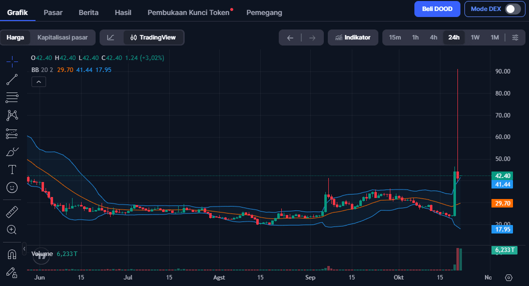Image resolution: width=529 pixels, height=286 pixels.
Task: Open the Berita tab
Action: 89,12
